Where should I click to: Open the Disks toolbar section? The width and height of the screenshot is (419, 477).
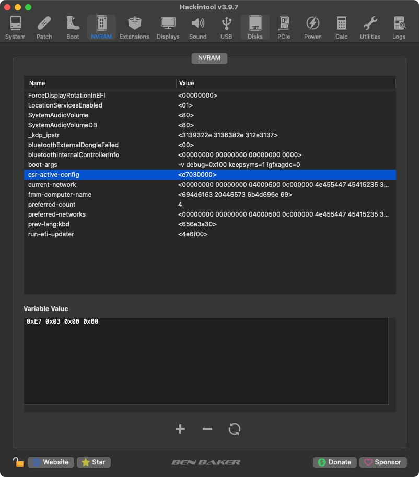tap(255, 27)
